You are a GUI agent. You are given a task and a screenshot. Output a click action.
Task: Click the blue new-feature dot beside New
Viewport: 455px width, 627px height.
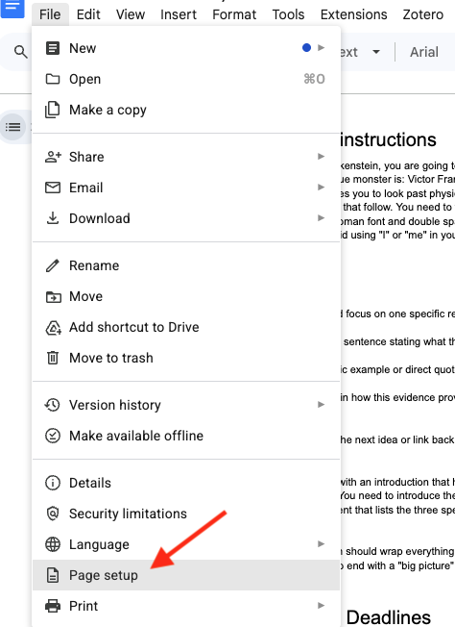tap(306, 48)
